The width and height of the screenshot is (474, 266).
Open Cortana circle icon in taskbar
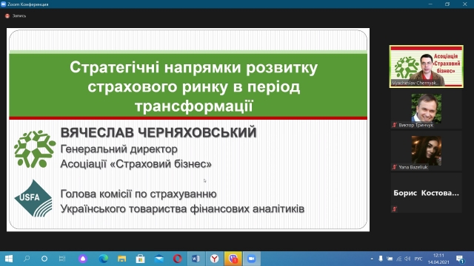point(44,259)
